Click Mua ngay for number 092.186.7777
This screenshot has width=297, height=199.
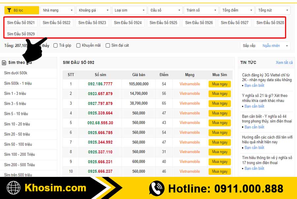point(219,84)
